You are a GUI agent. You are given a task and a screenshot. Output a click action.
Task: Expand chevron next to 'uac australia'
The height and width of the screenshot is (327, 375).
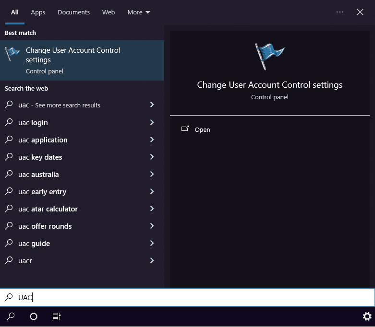tap(152, 174)
